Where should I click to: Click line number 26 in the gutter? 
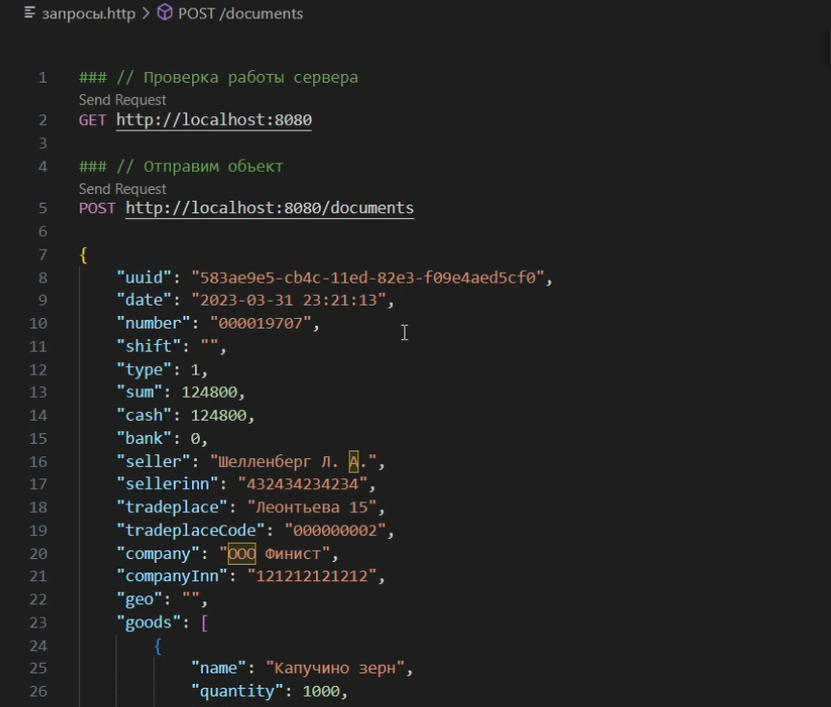[x=38, y=692]
